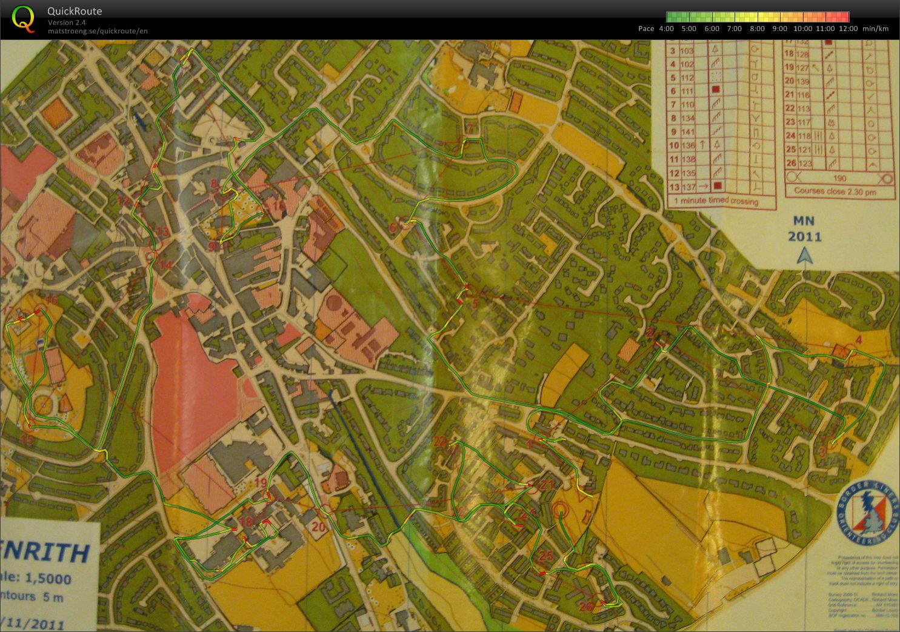Click the '/11/2011' date text

(x=33, y=622)
